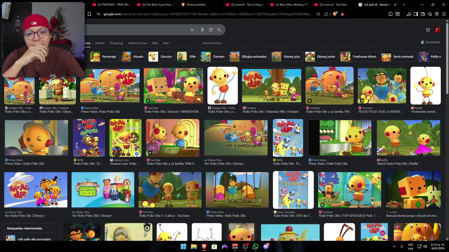449x252 pixels.
Task: Open a new browser tab
Action: click(404, 5)
